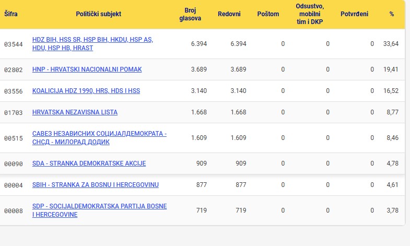Select code 01703 cell
Viewport: 410px width, 246px height.
pos(14,112)
